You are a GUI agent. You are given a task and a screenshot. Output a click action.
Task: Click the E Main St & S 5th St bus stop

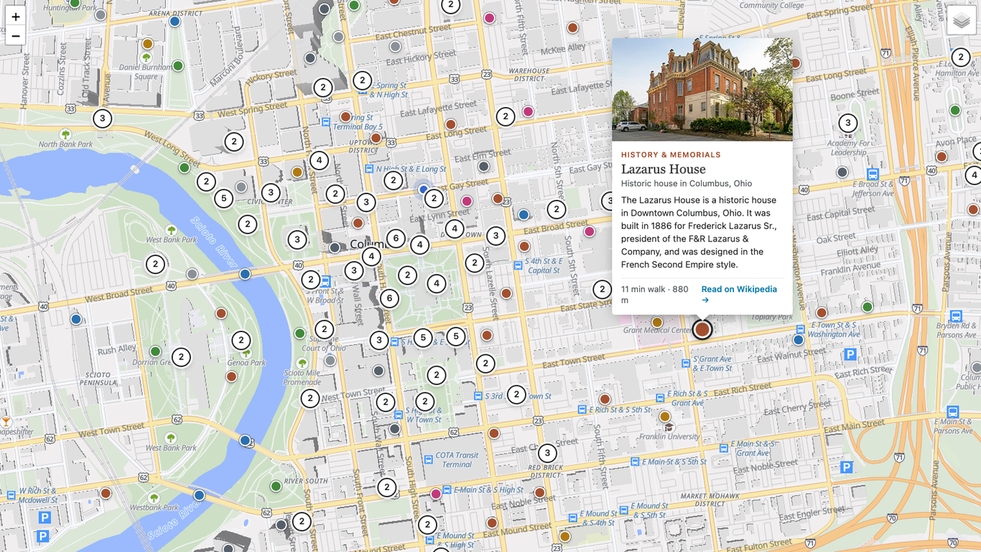click(634, 462)
